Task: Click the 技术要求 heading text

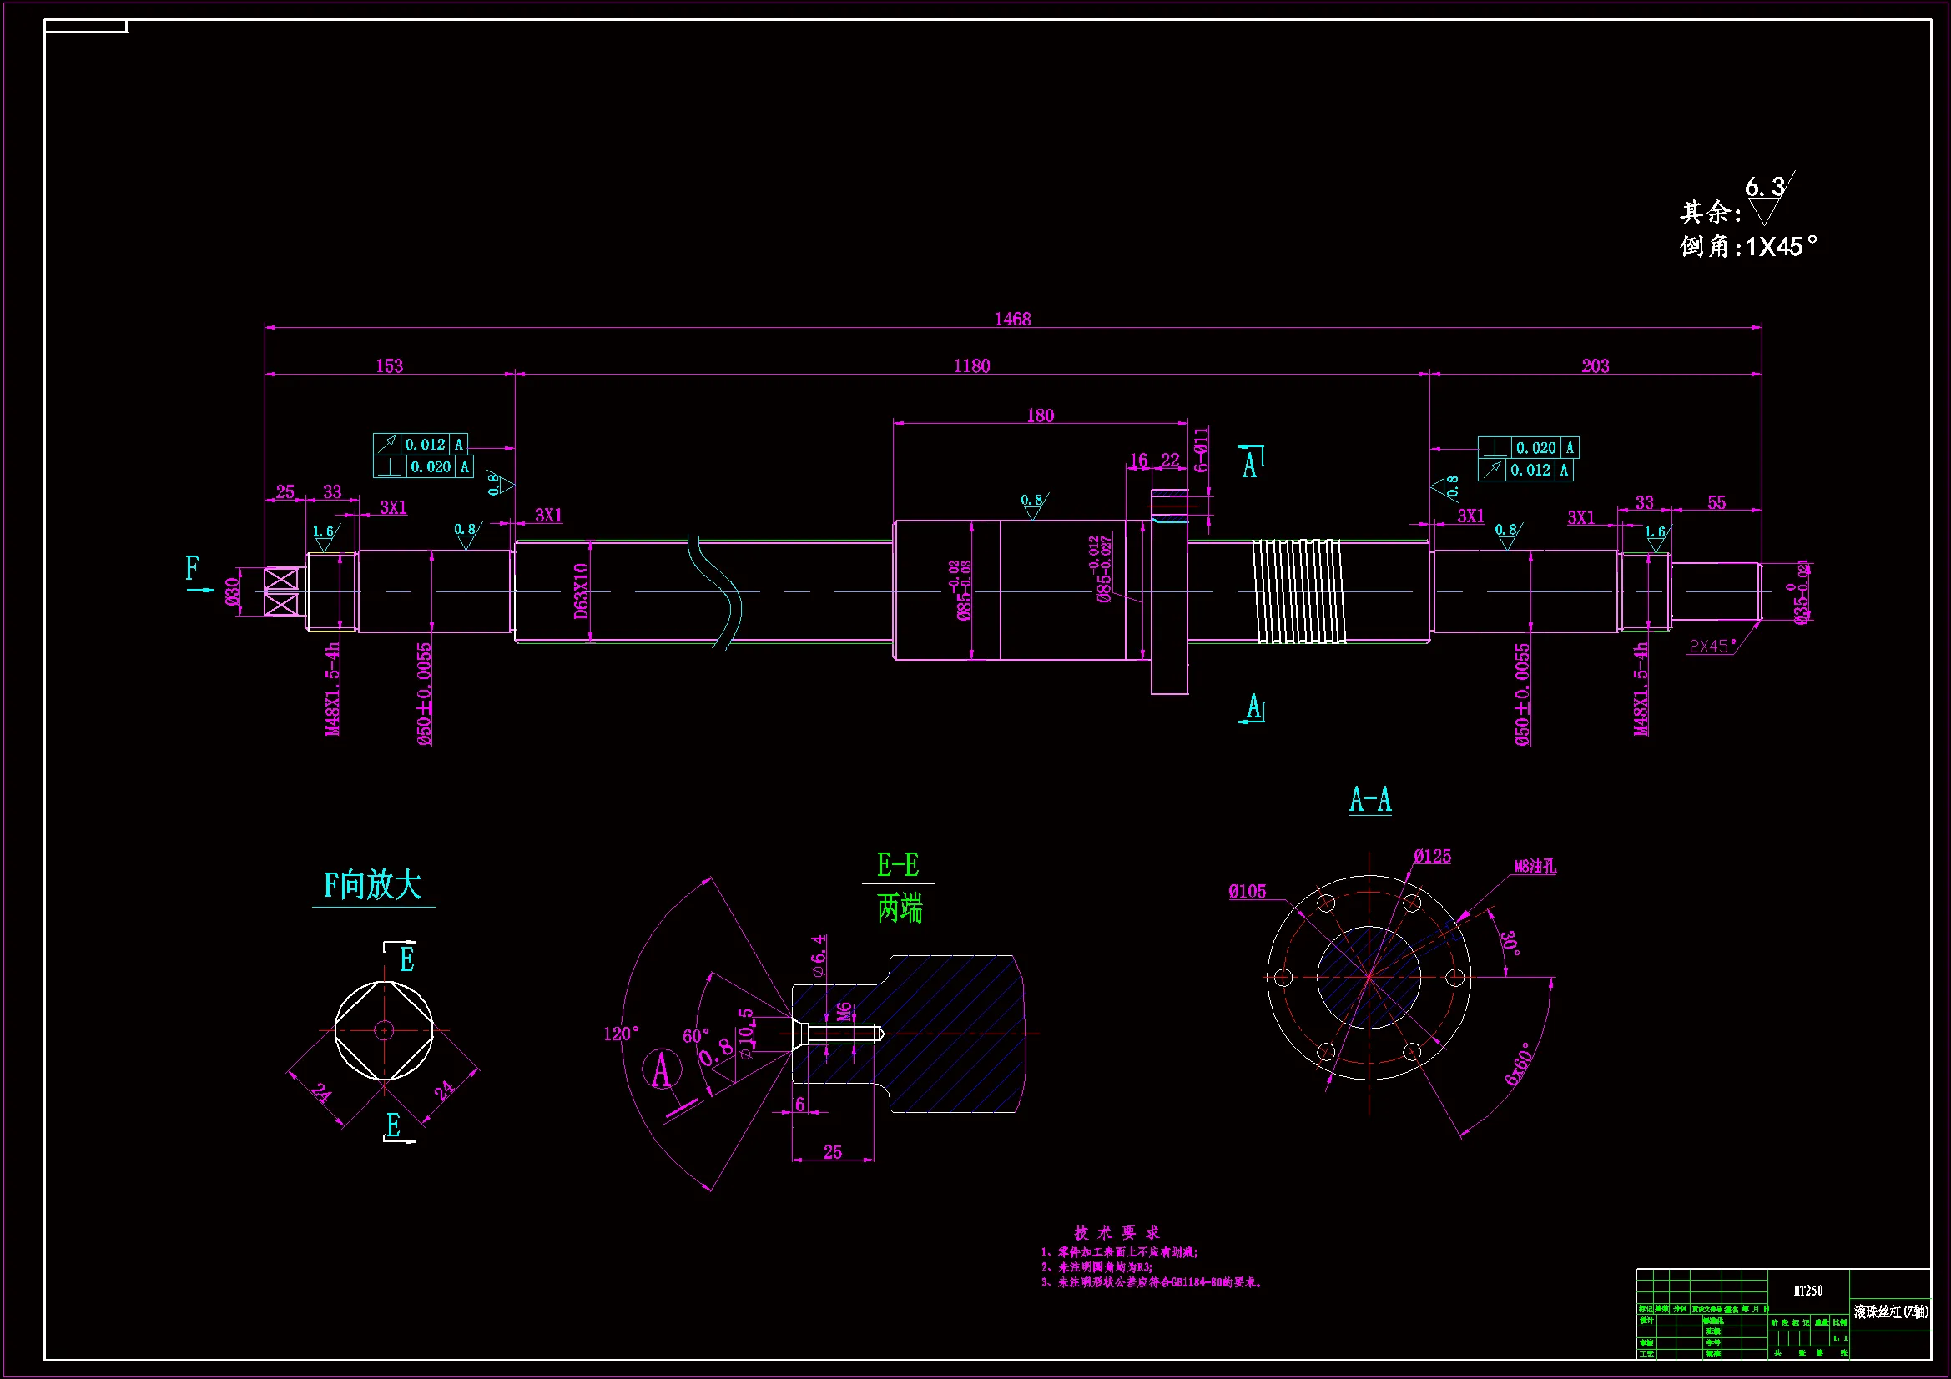Action: point(1117,1232)
